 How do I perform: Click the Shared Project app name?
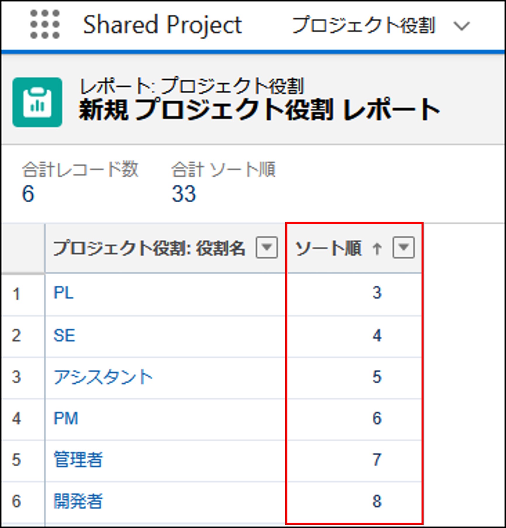[163, 25]
